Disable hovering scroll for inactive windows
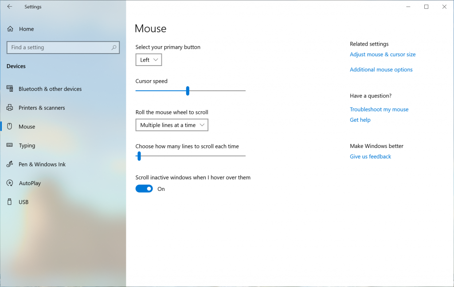This screenshot has height=287, width=454. [x=144, y=188]
